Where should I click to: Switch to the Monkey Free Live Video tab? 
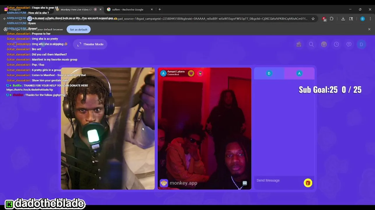[x=76, y=10]
